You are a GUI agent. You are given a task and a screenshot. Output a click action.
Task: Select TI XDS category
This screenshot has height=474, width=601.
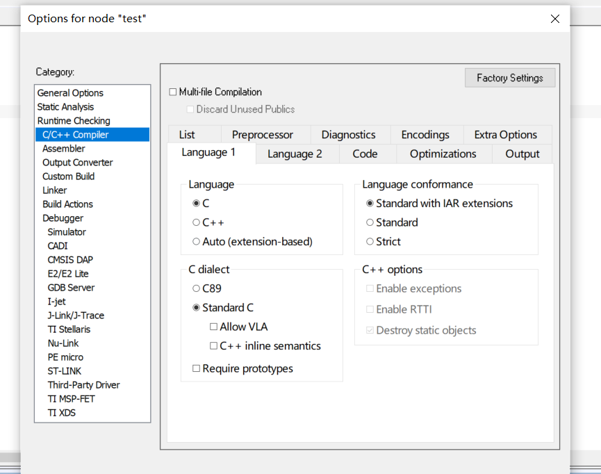[92, 413]
